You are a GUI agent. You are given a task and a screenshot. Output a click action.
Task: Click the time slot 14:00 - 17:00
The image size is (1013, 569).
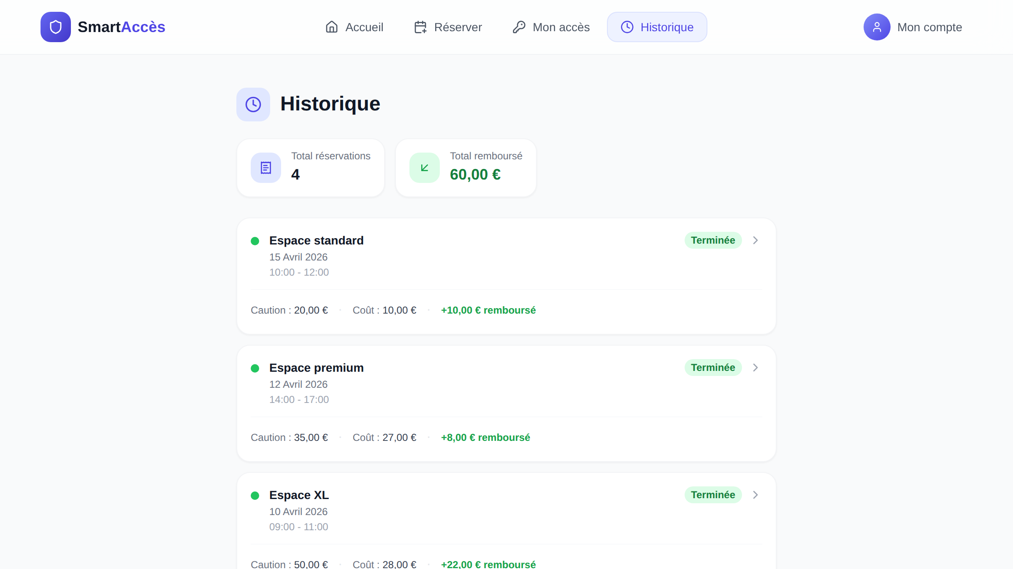tap(299, 400)
